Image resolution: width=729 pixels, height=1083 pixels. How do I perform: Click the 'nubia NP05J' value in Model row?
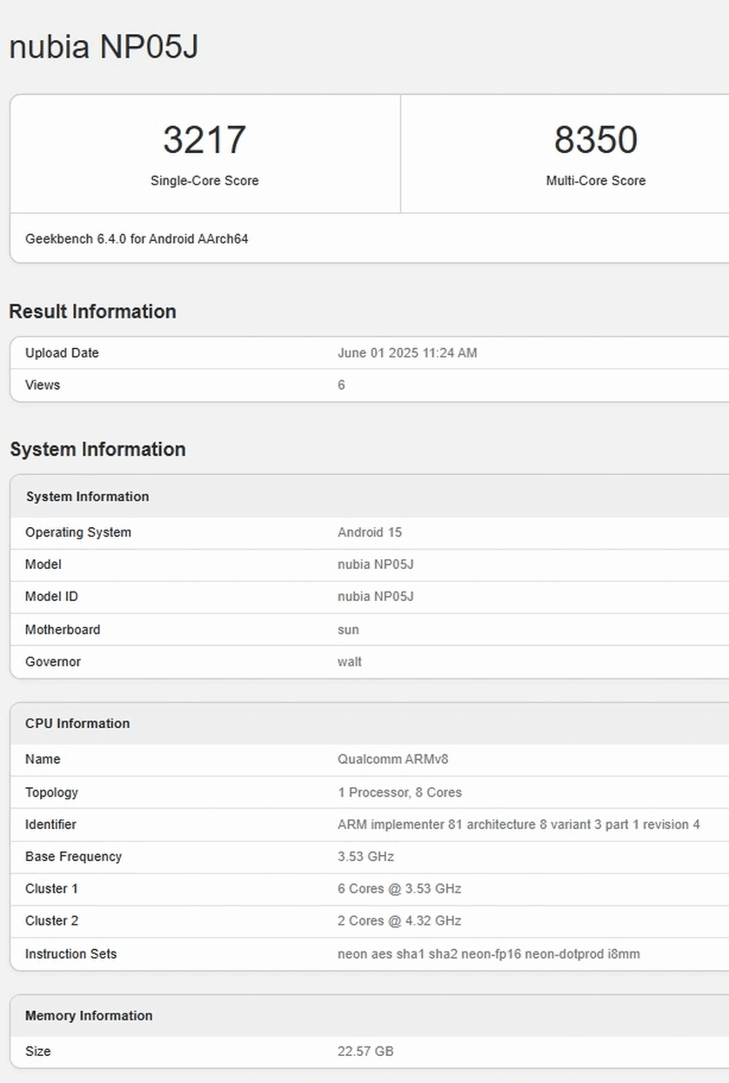tap(376, 565)
